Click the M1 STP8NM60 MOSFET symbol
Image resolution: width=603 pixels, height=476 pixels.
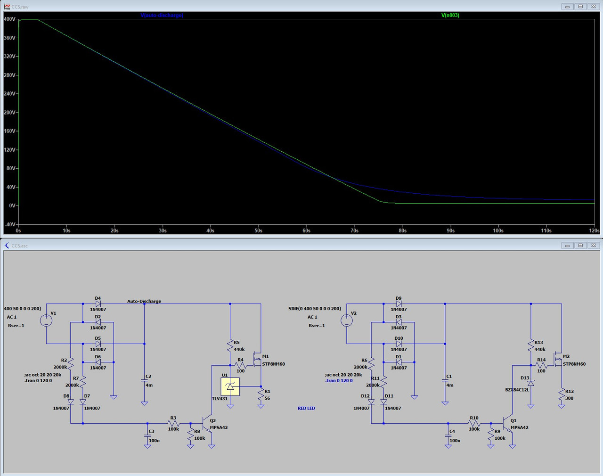click(x=257, y=359)
